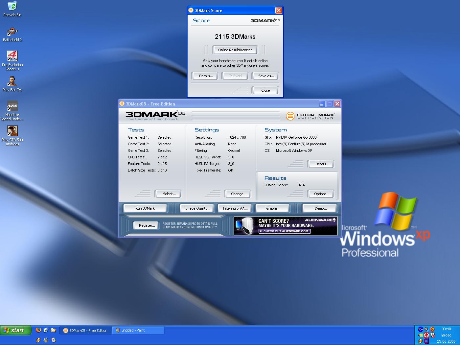
Task: Click the 2115 3DMarks score text
Action: [x=235, y=36]
